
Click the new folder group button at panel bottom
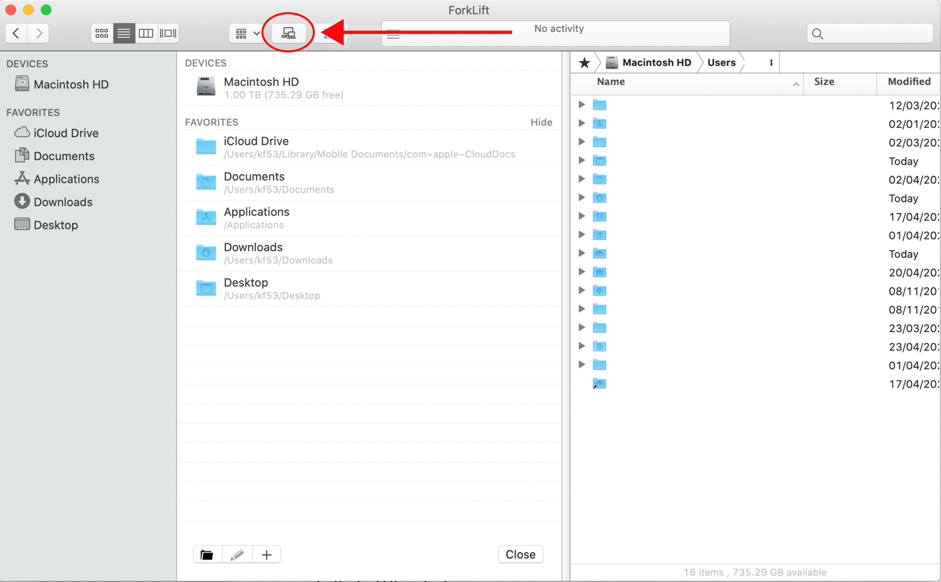point(207,555)
